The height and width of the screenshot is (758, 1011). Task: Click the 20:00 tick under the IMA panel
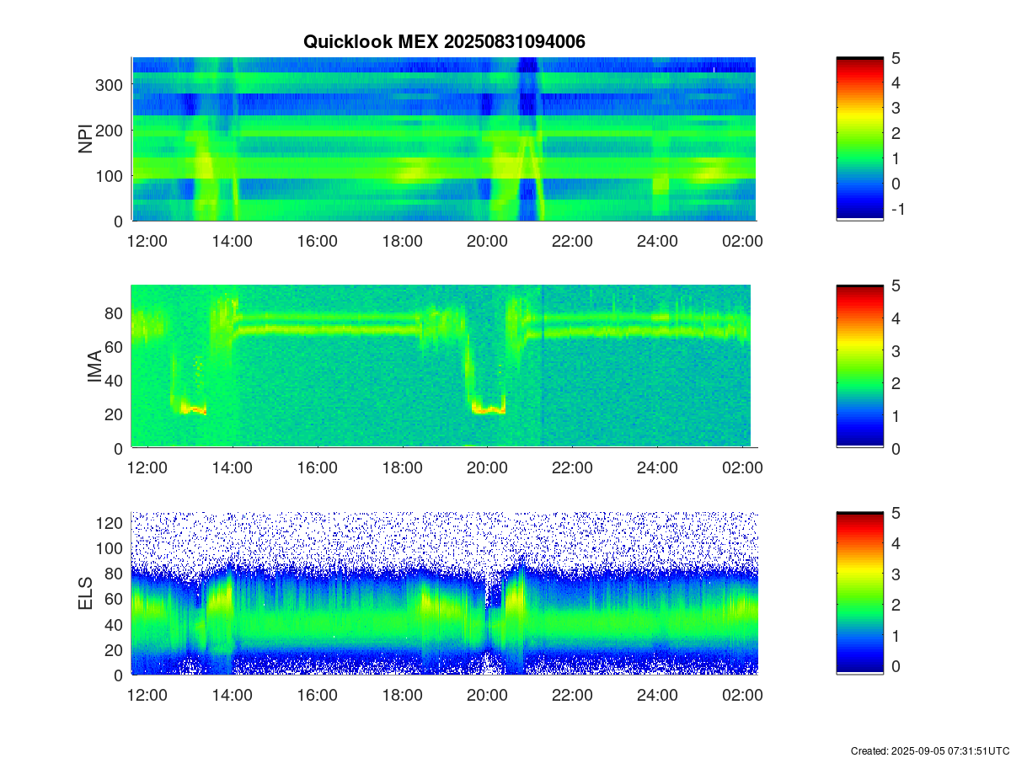tap(487, 468)
